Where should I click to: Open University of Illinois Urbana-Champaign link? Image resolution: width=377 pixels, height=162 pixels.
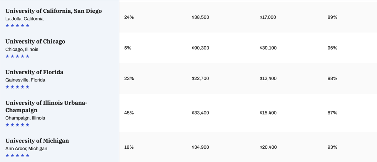coord(47,107)
